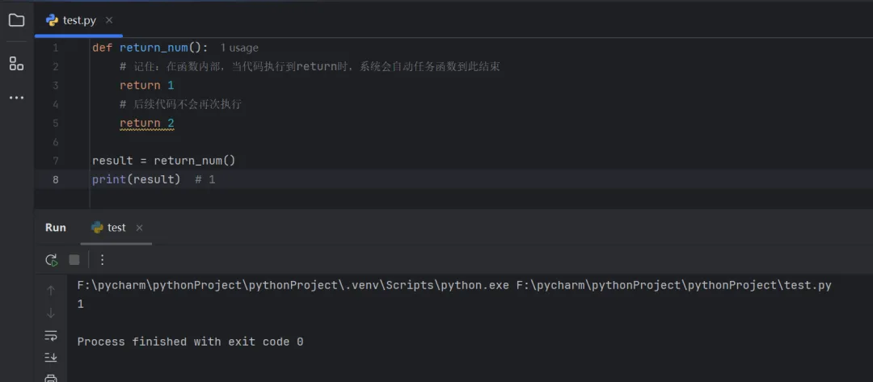Screen dimensions: 873x382
Task: Open the Project tool window folder icon
Action: click(16, 20)
